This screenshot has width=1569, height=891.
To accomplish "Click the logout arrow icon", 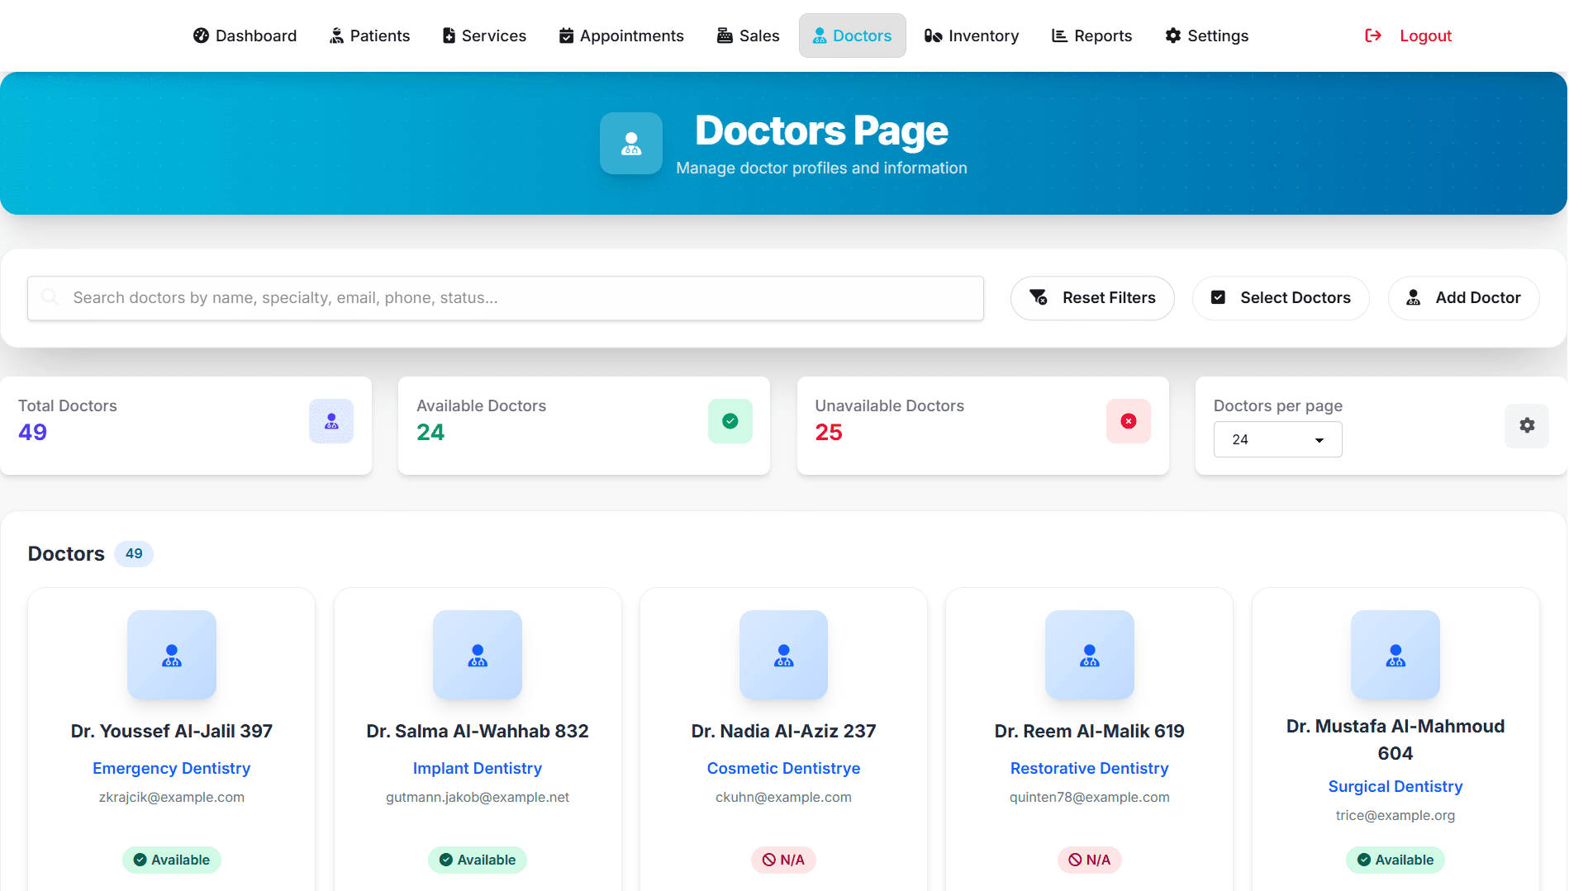I will (1373, 36).
